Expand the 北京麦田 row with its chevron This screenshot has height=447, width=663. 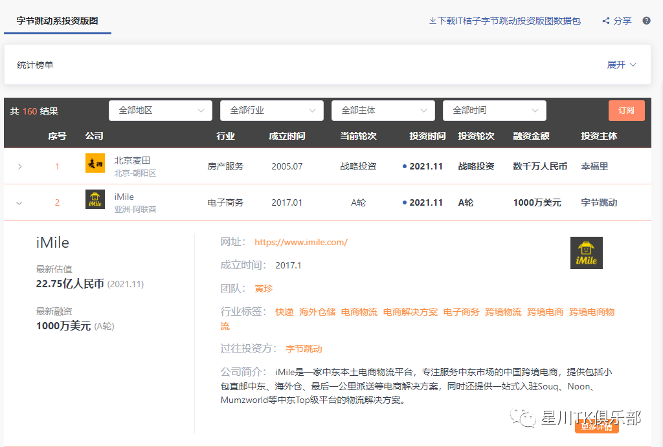[19, 166]
